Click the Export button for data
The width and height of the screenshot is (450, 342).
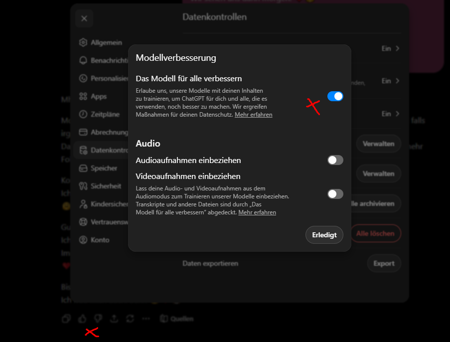[384, 263]
